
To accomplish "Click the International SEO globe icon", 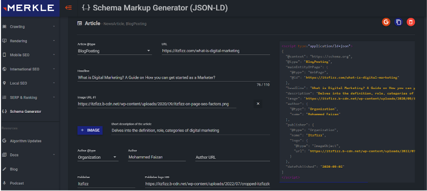I will (x=4, y=69).
